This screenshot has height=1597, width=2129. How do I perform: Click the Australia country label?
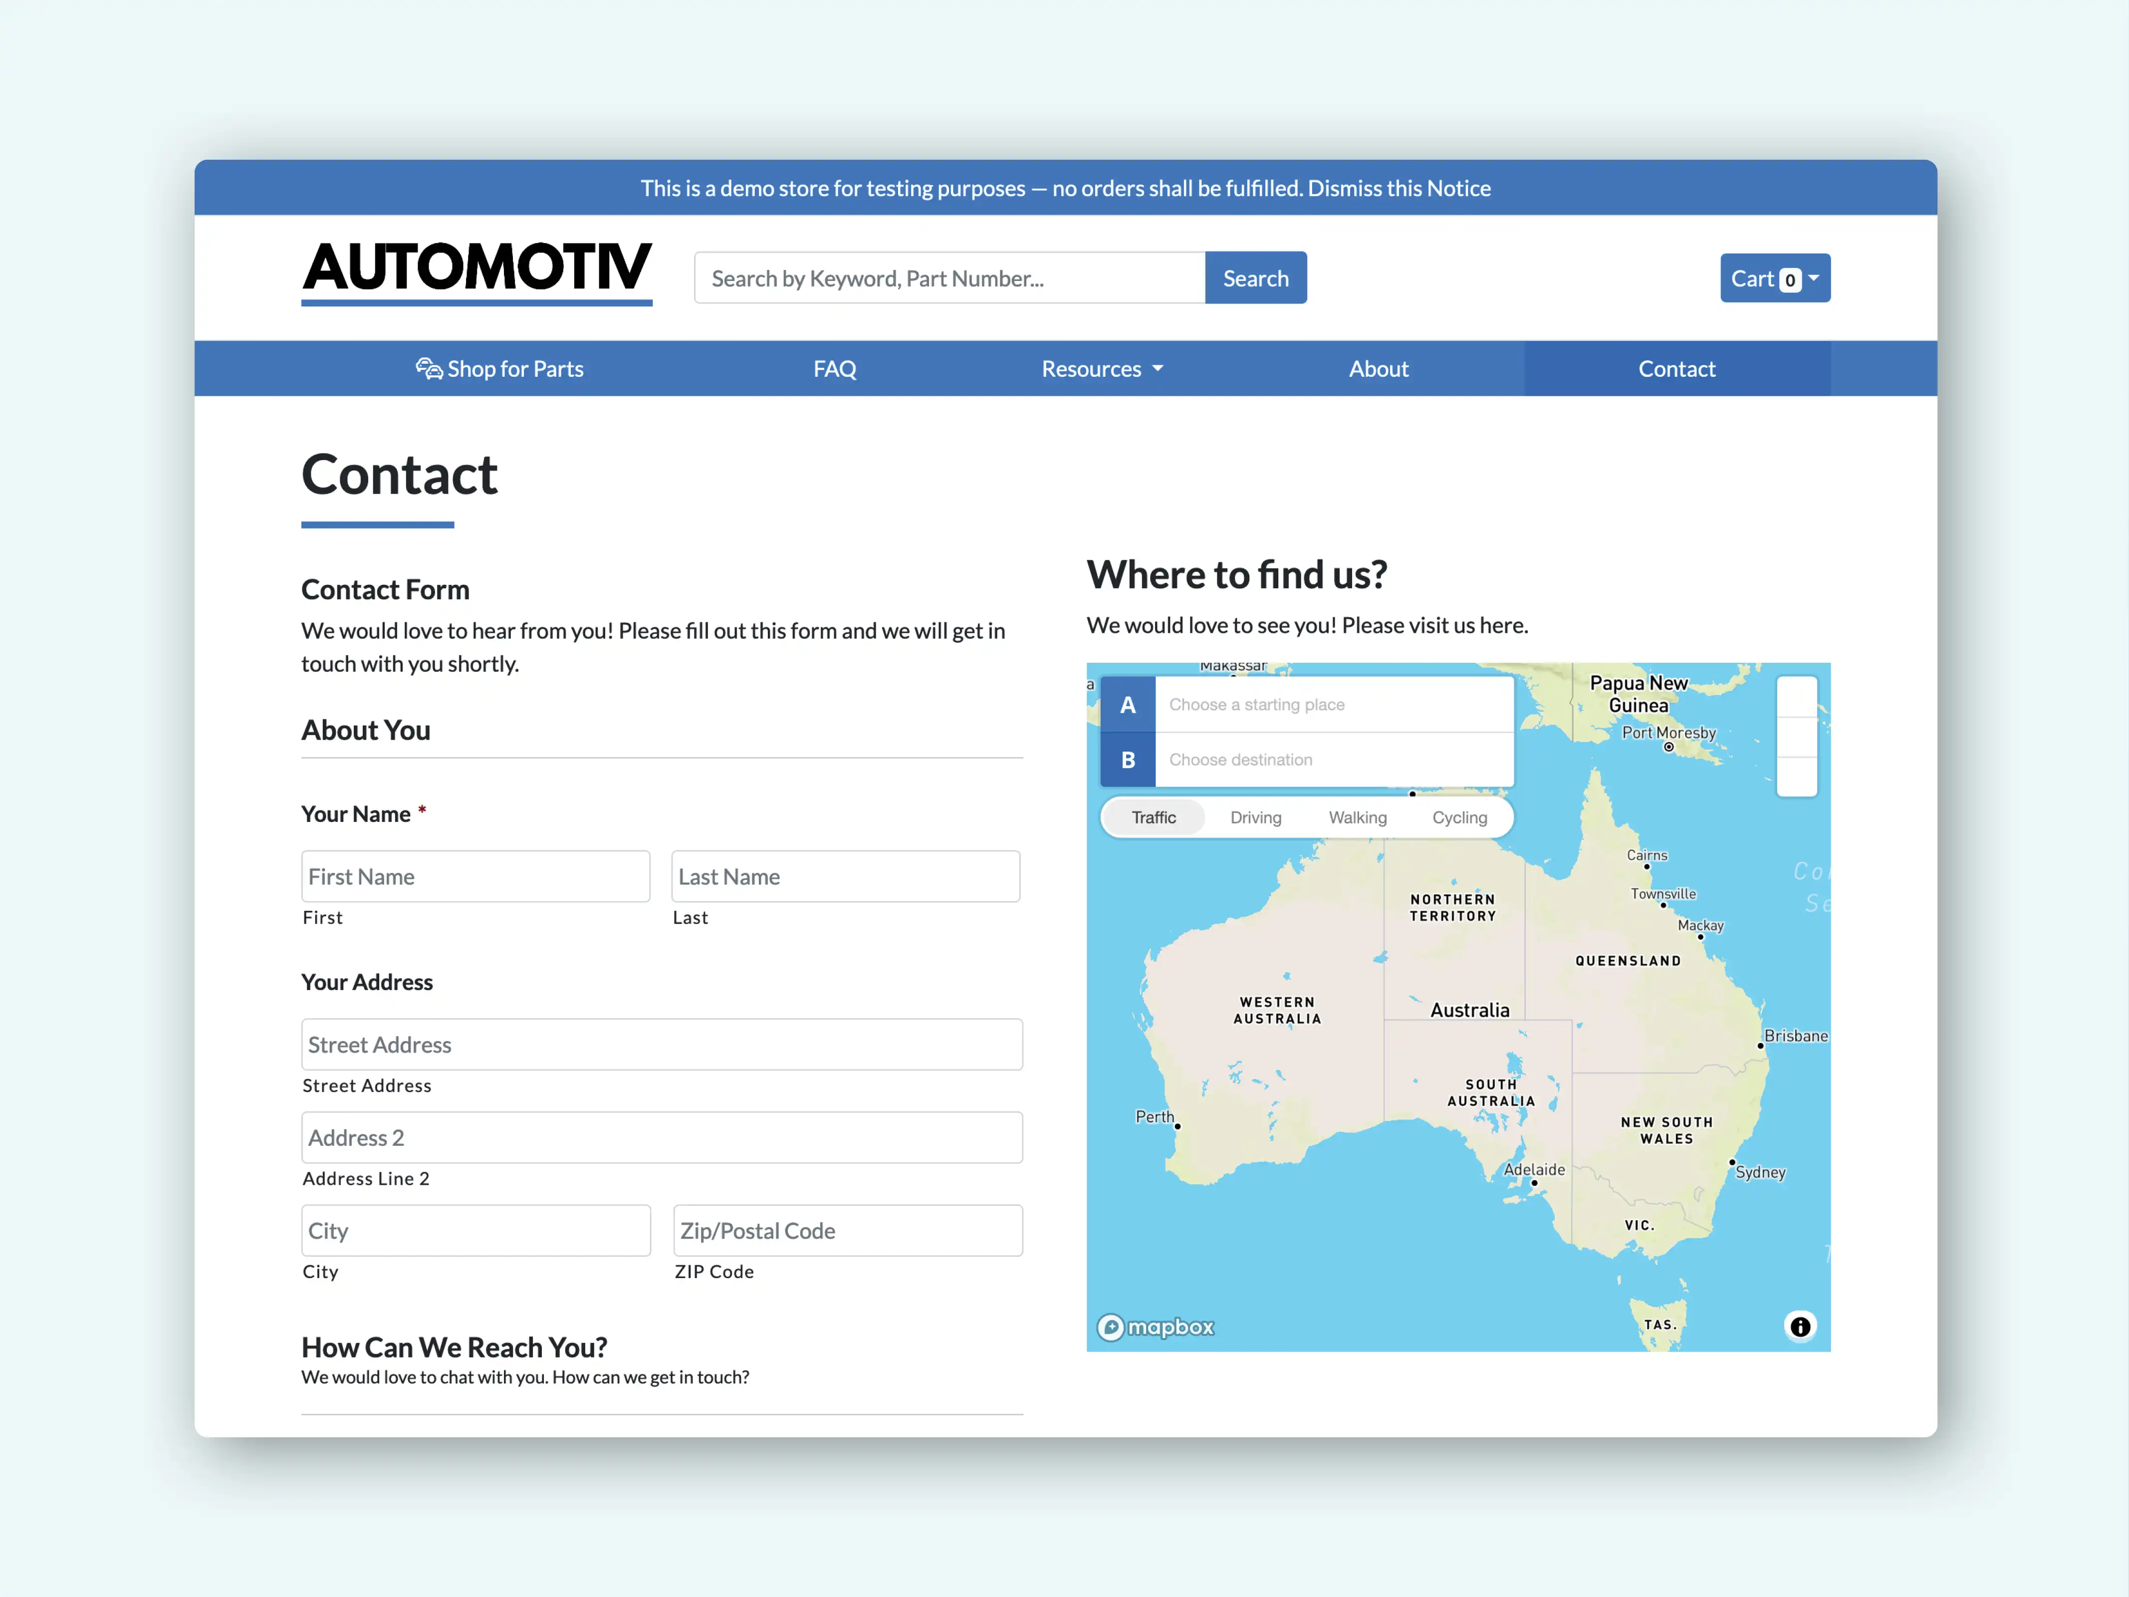(x=1469, y=1010)
